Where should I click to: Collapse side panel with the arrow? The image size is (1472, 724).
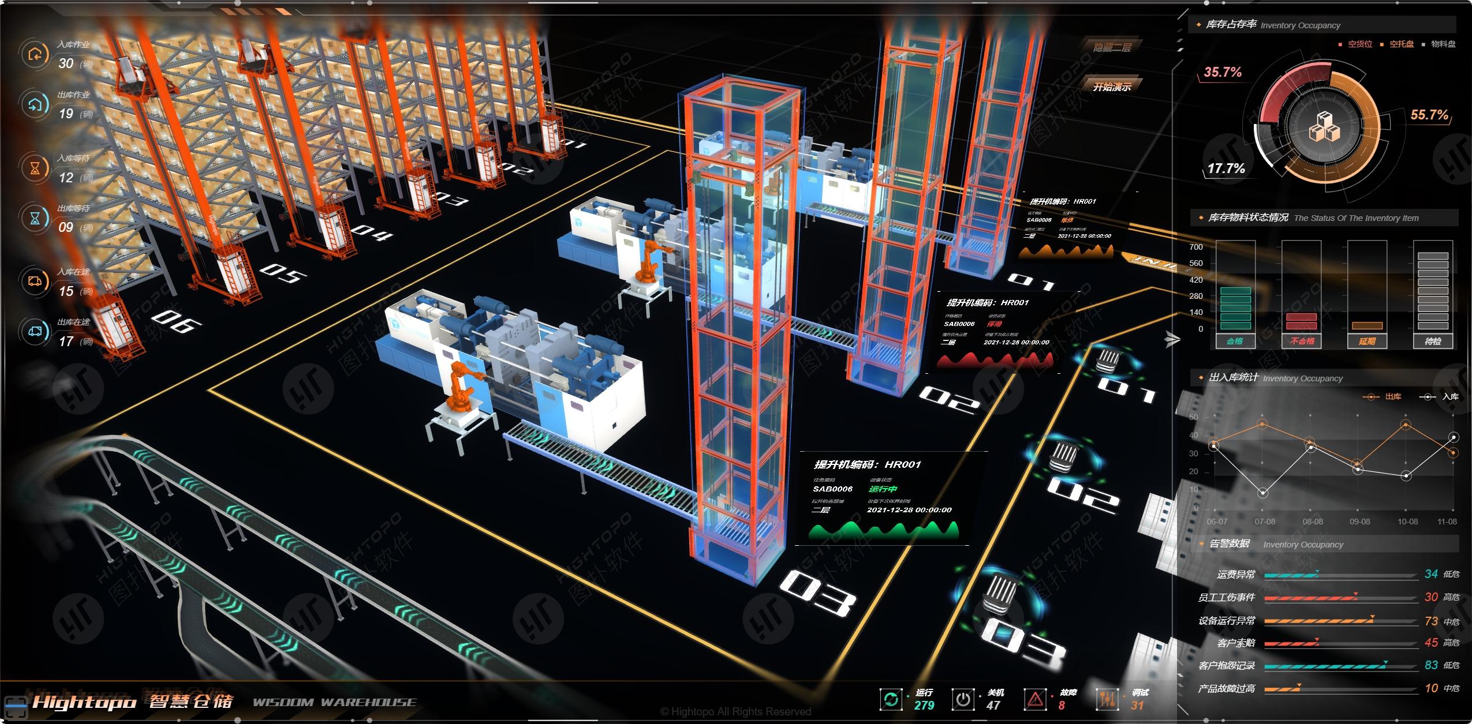tap(1171, 340)
